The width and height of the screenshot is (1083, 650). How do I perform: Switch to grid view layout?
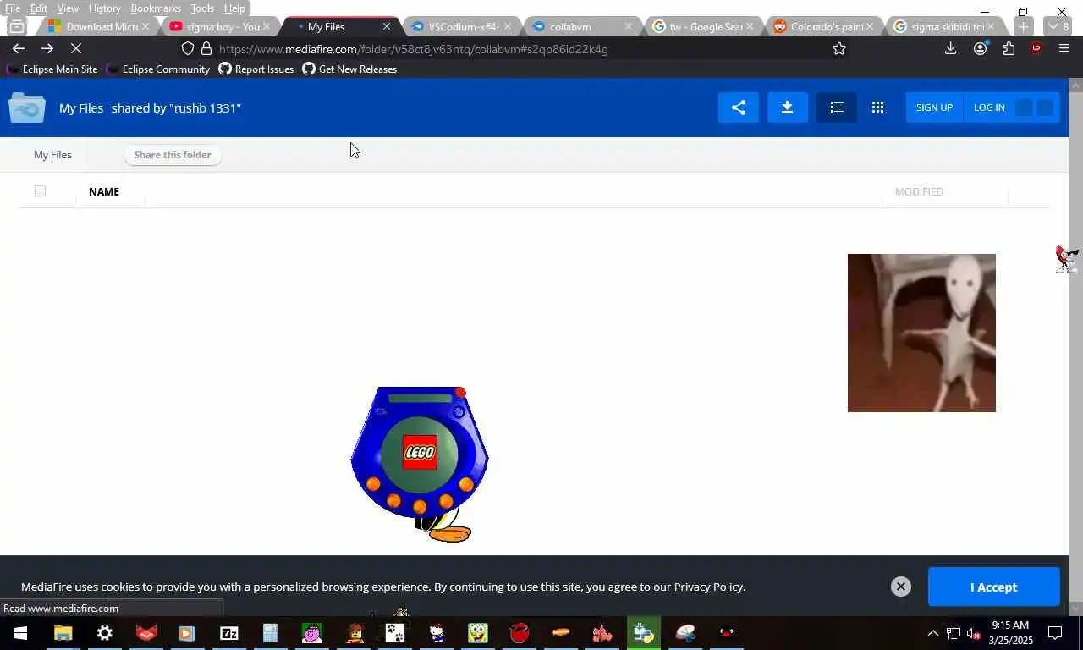pos(877,107)
